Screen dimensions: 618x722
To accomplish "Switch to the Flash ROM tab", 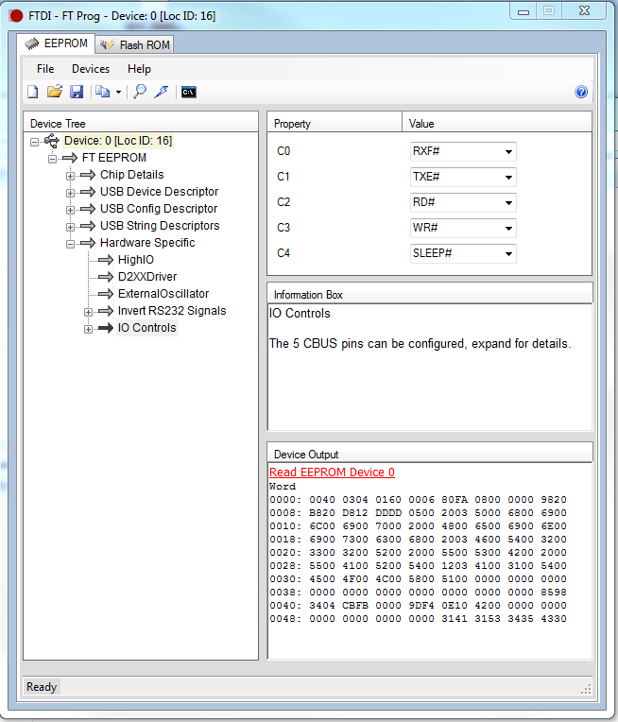I will coord(134,44).
